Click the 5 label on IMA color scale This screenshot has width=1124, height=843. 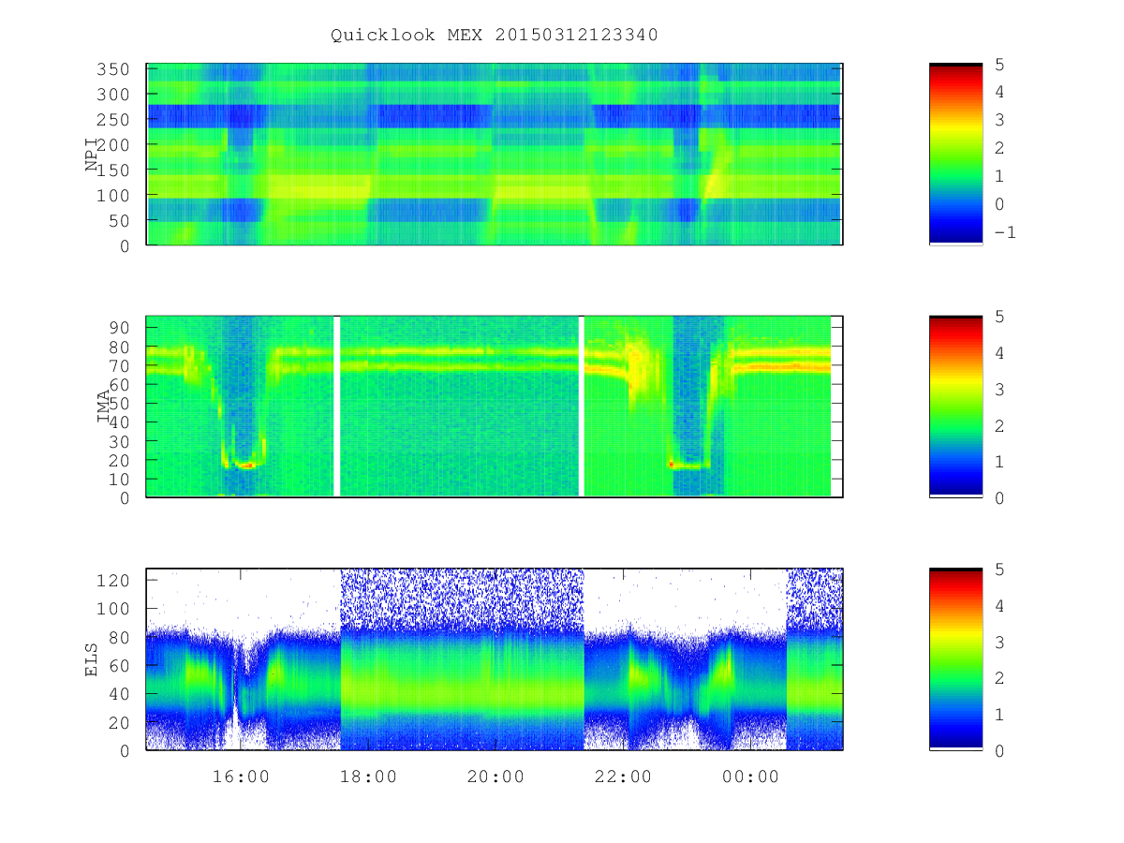(x=999, y=316)
